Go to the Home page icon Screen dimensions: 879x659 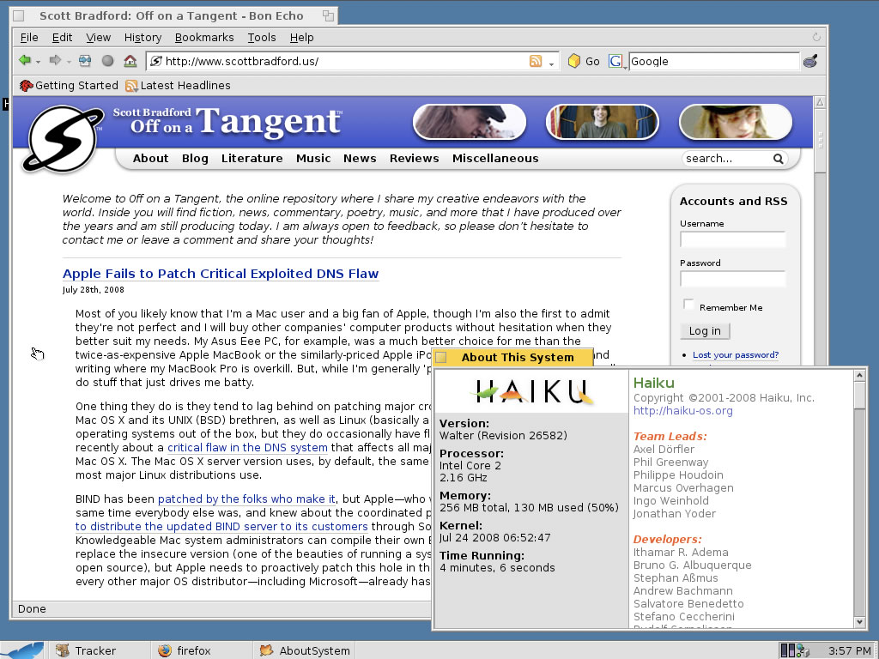click(130, 61)
